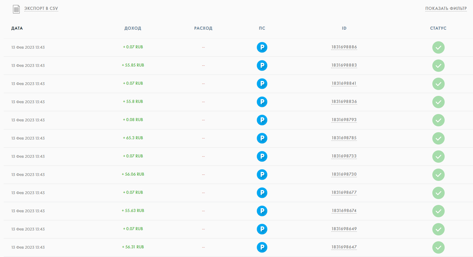Click the expense dash for ID 1831698793
This screenshot has height=257, width=473.
tap(203, 120)
